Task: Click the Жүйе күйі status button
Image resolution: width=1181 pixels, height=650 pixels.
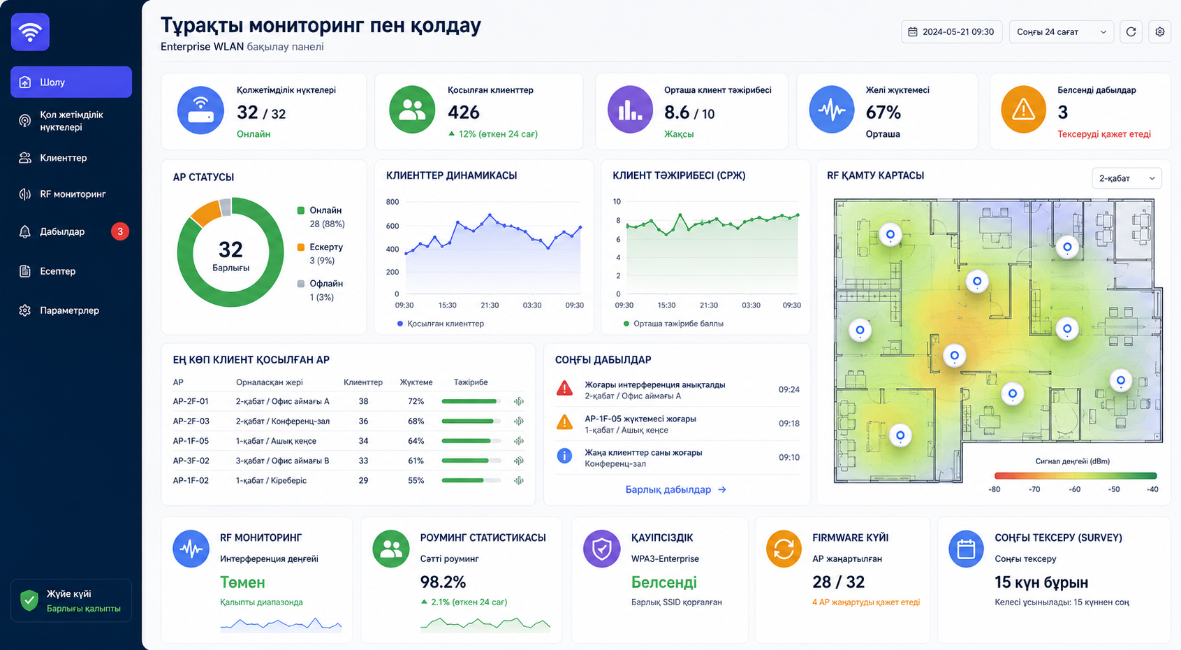Action: coord(71,600)
